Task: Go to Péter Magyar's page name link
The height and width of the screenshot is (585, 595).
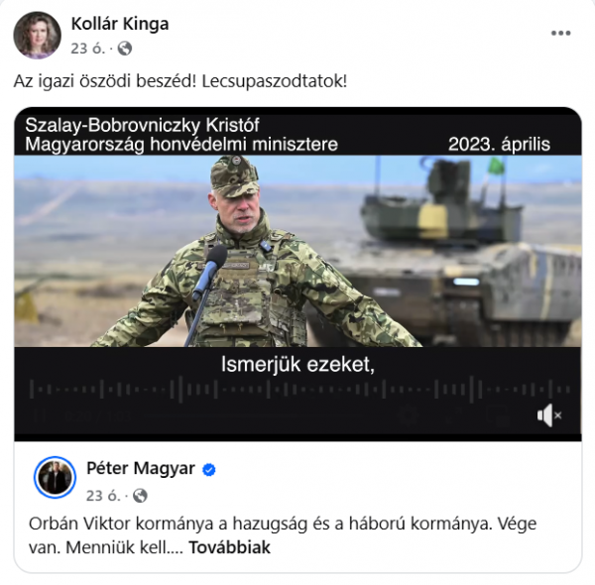Action: tap(141, 468)
